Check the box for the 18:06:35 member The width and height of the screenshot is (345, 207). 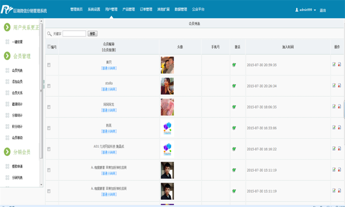coord(49,107)
